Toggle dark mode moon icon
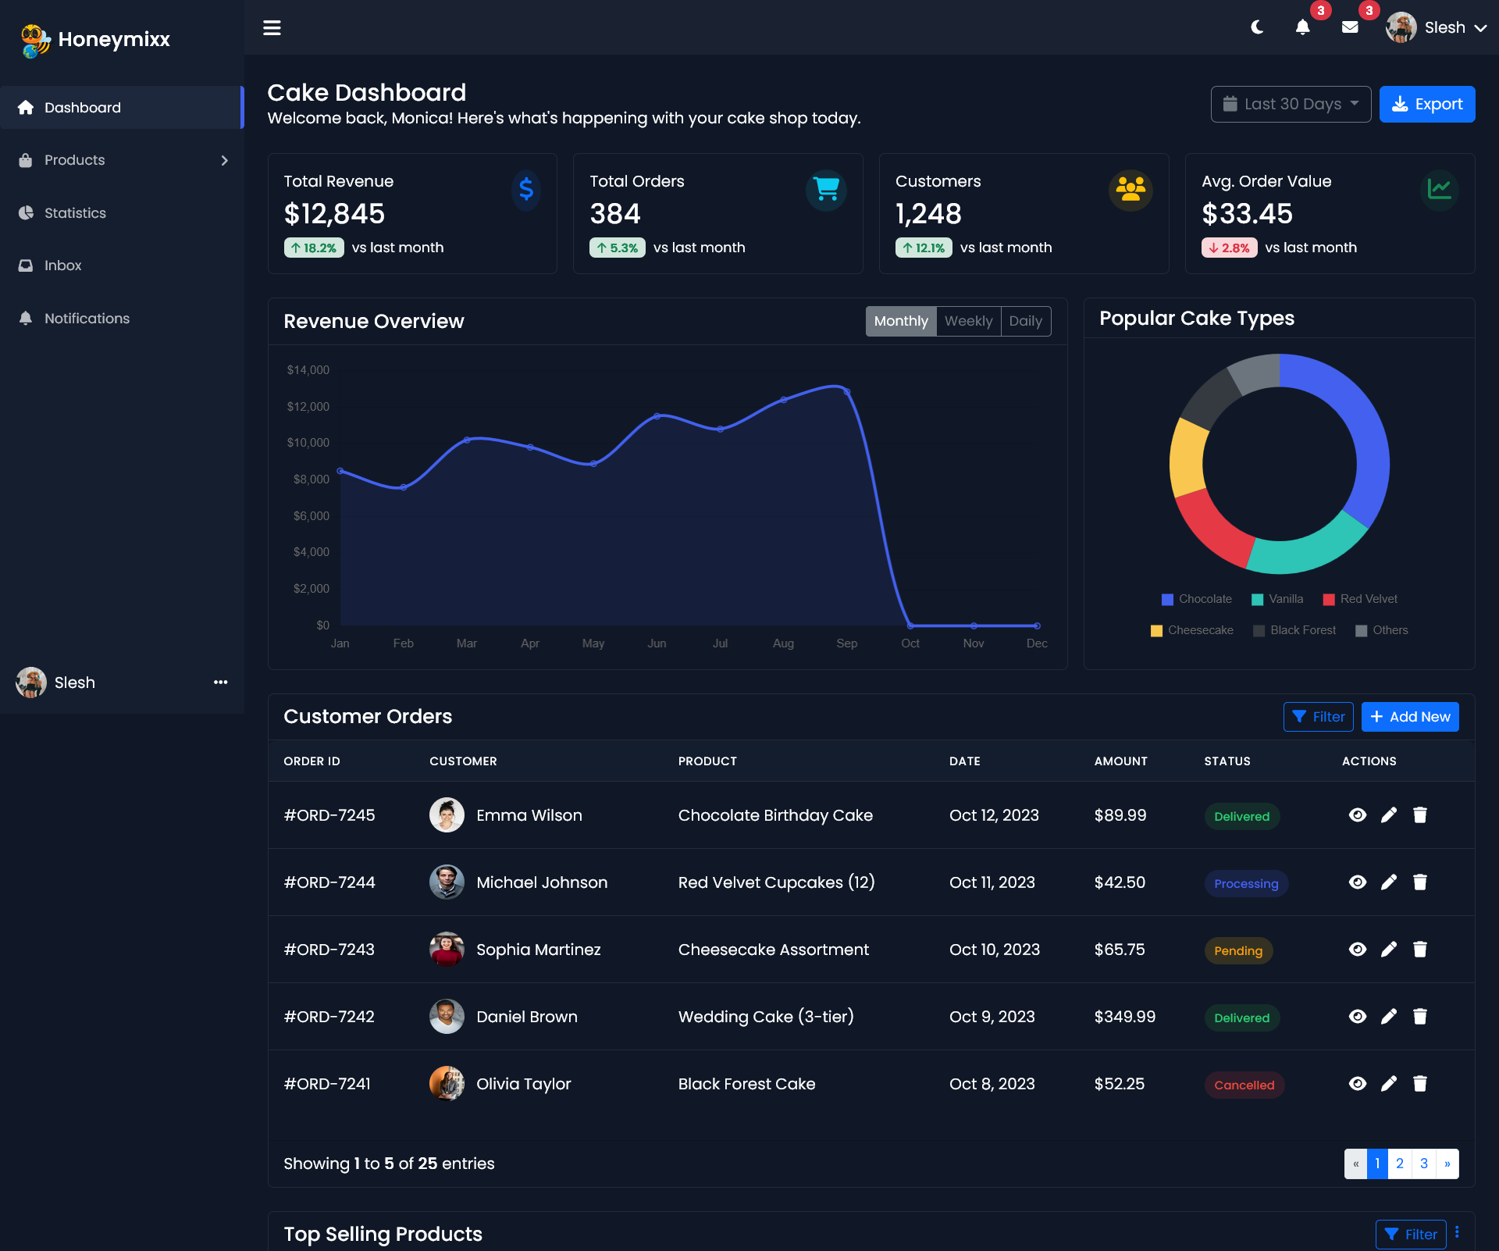The image size is (1499, 1251). pos(1257,28)
